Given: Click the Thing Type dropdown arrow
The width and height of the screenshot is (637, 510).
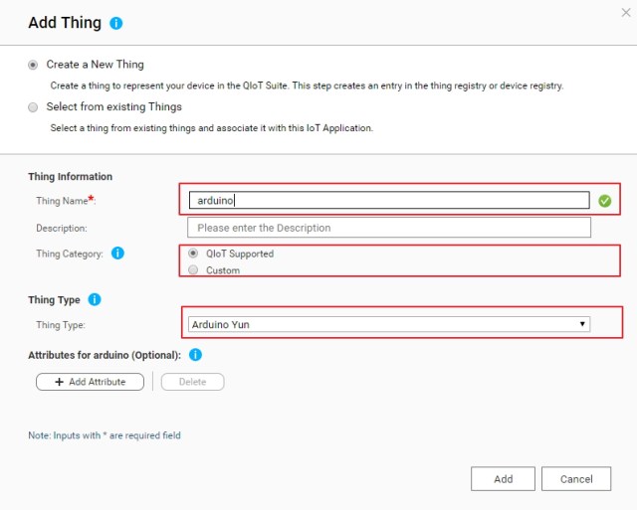Looking at the screenshot, I should 582,324.
